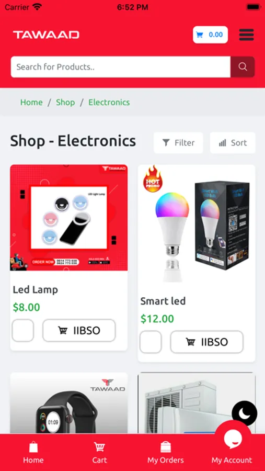Switch to the Home tab
Screen dimensions: 265x471
pos(33,452)
